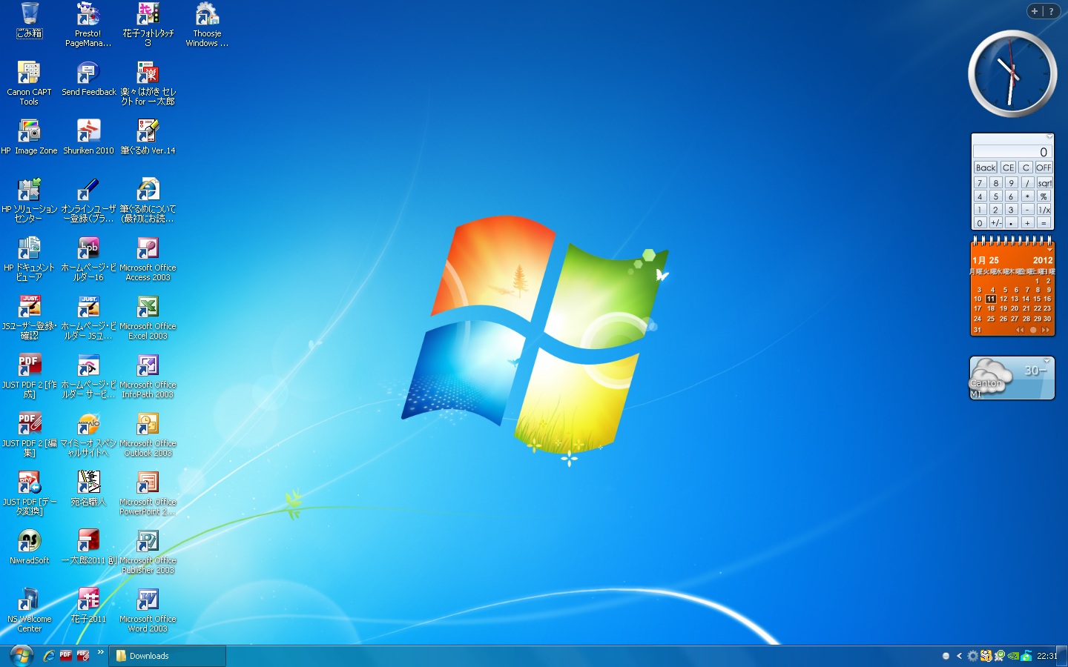1068x667 pixels.
Task: Open the calendar gadget dropdown arrow
Action: 1049,249
